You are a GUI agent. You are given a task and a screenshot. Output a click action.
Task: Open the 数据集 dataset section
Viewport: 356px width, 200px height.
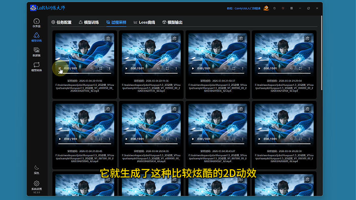point(36,52)
